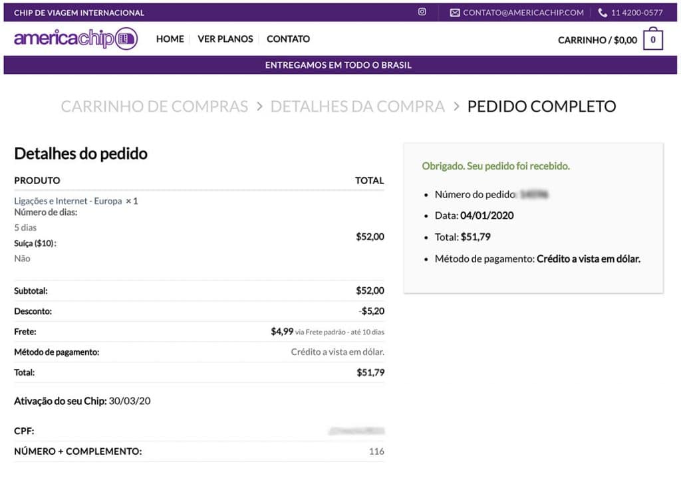Click the Chip de Viagem Internacional header text
Image resolution: width=681 pixels, height=478 pixels.
tap(79, 13)
